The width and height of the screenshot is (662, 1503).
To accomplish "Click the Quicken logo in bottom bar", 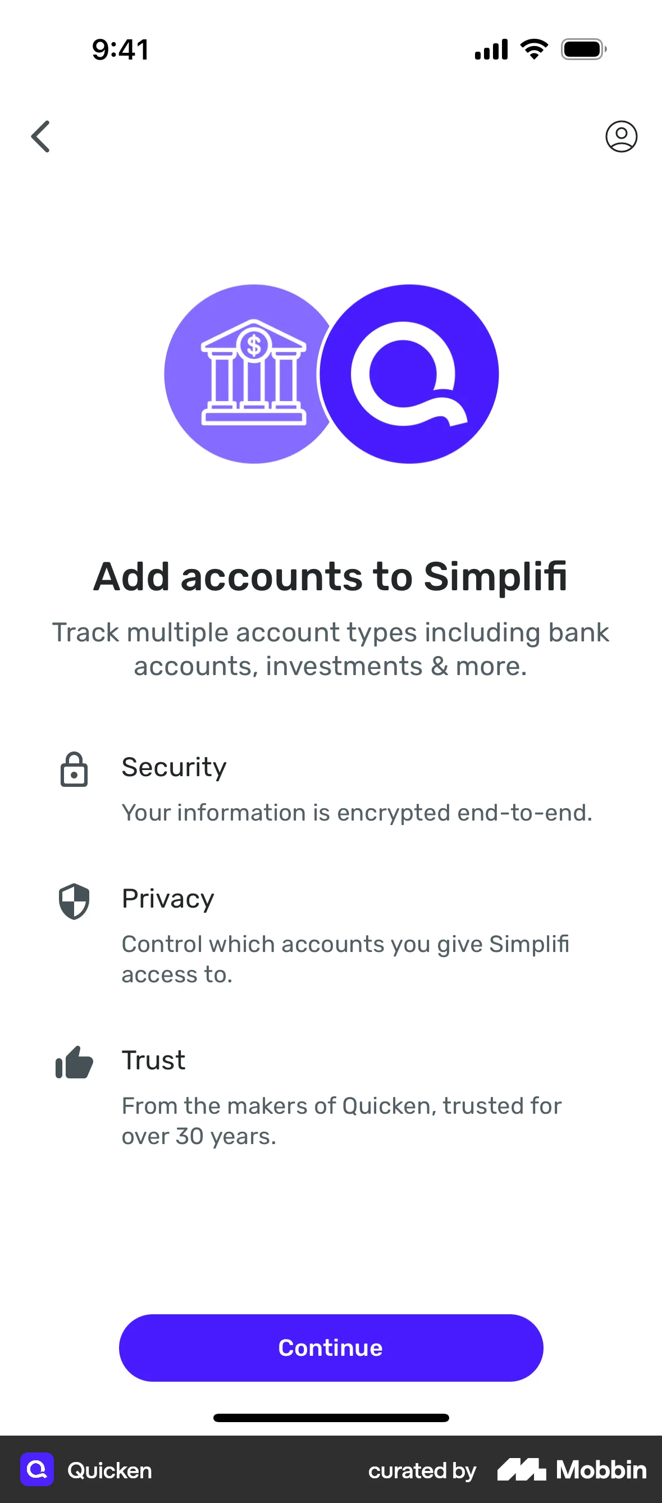I will [36, 1470].
